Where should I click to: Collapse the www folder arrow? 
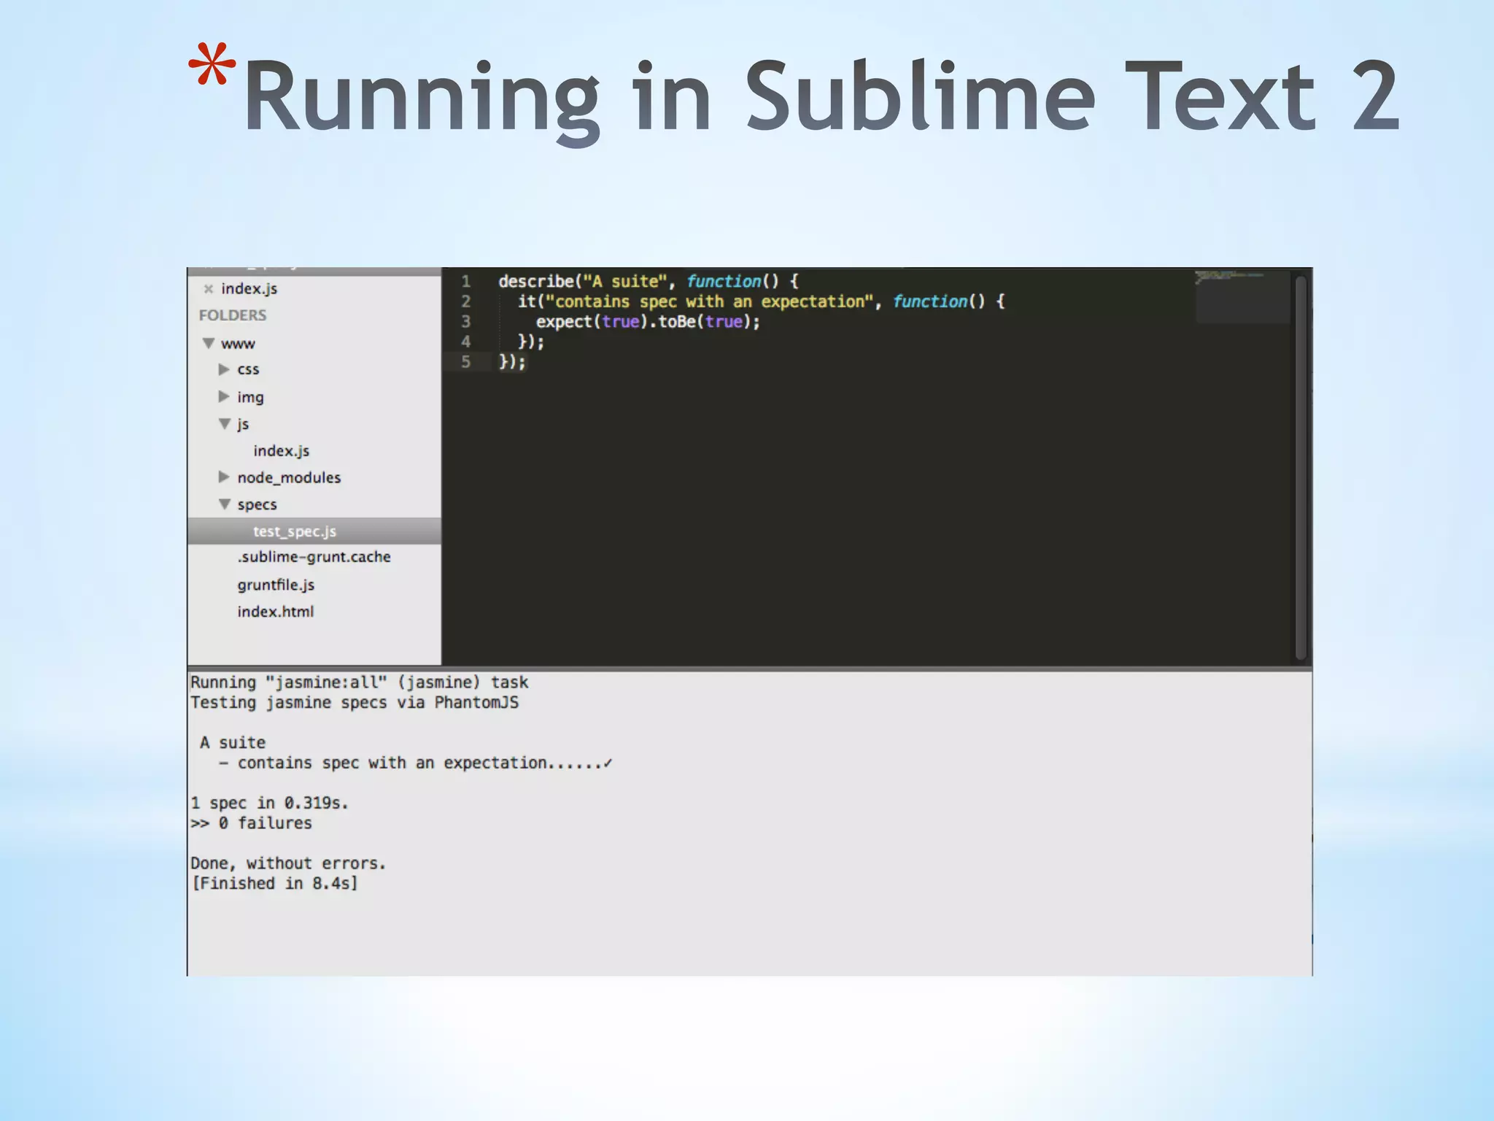tap(209, 343)
